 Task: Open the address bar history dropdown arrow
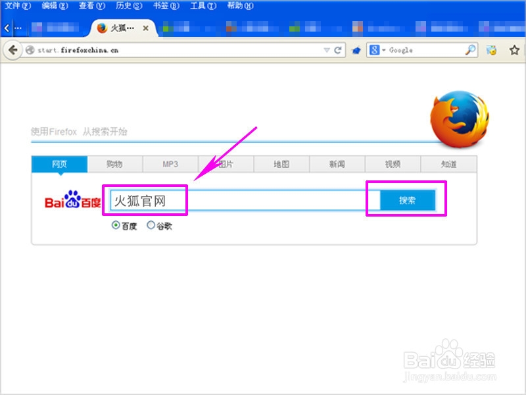click(327, 50)
